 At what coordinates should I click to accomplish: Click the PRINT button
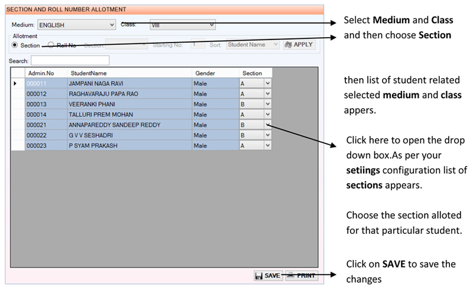(x=302, y=276)
